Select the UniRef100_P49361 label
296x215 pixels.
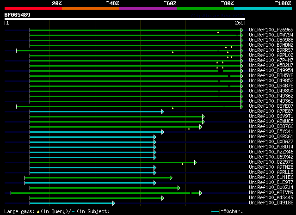271,101
